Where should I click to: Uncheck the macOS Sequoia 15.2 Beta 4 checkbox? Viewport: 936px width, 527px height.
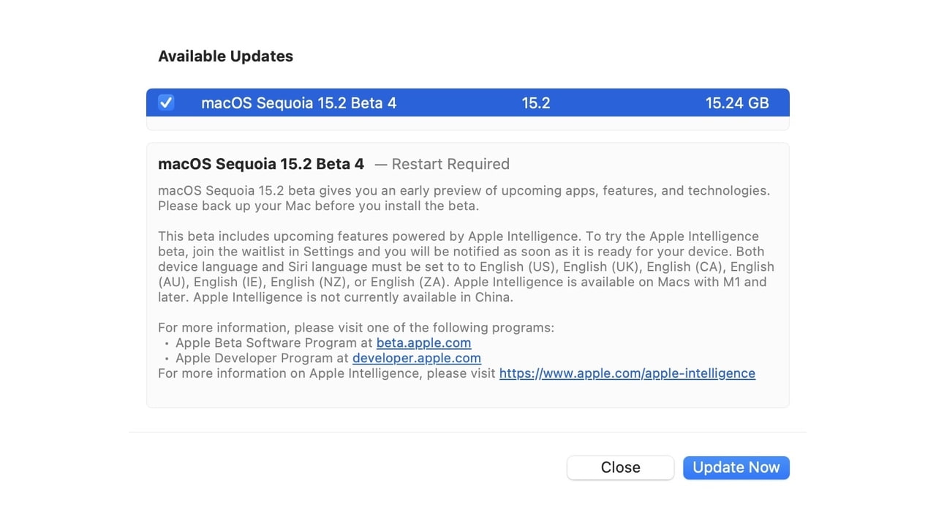[166, 102]
